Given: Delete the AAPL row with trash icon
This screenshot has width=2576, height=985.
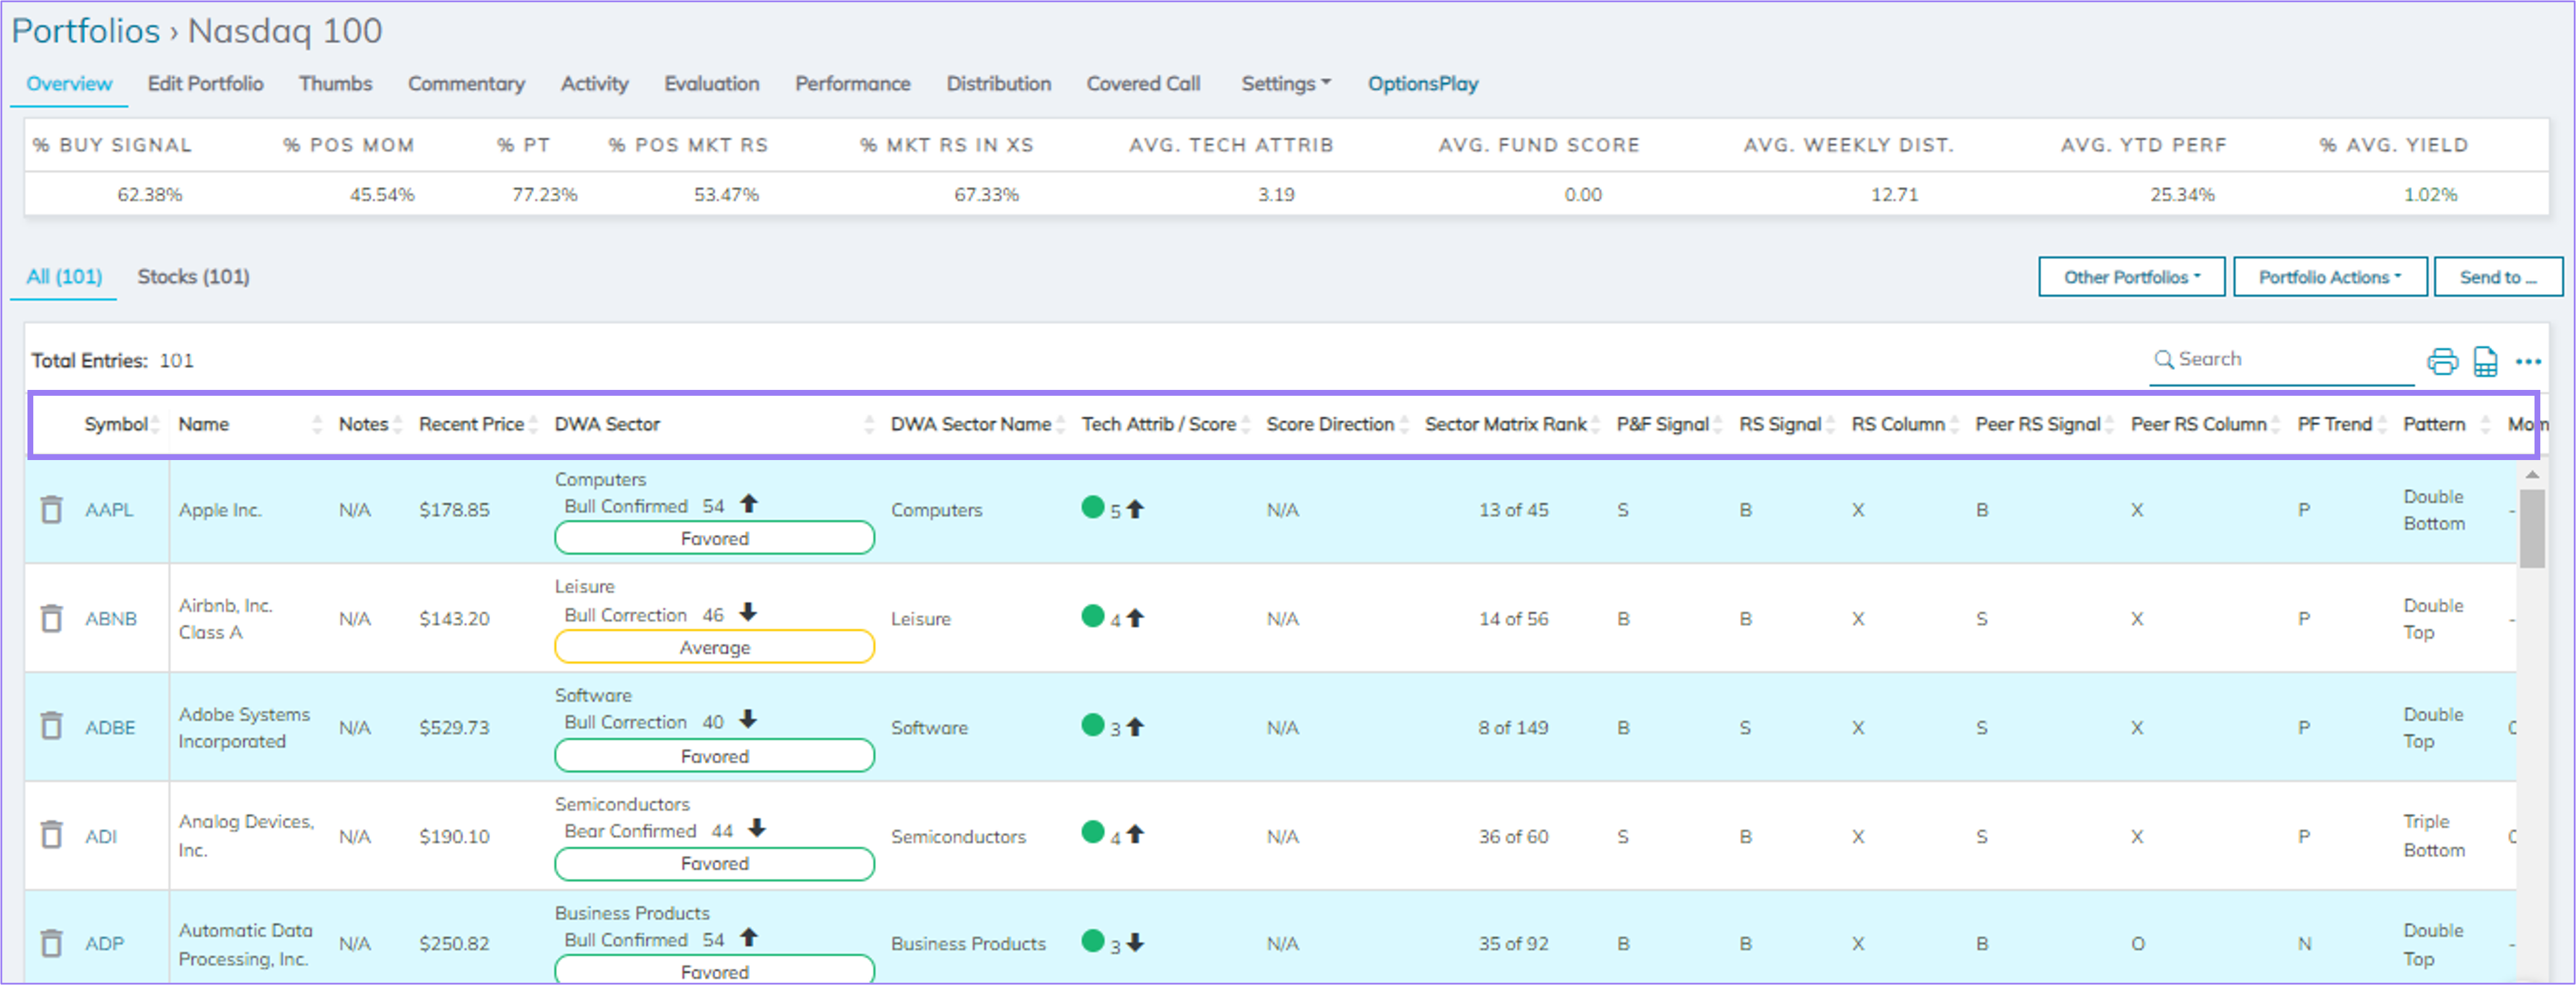Looking at the screenshot, I should tap(51, 510).
